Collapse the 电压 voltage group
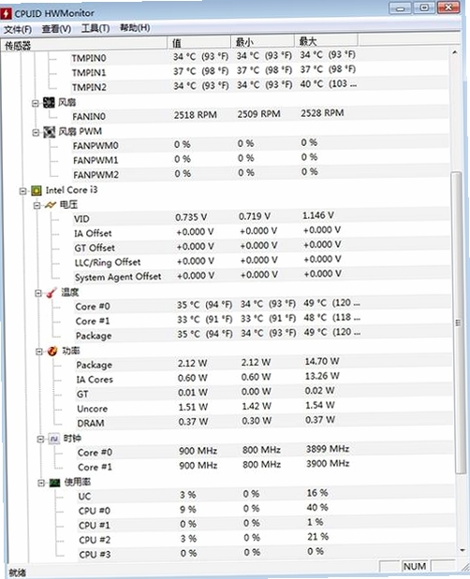Screen dimensions: 470x579 (x=37, y=205)
